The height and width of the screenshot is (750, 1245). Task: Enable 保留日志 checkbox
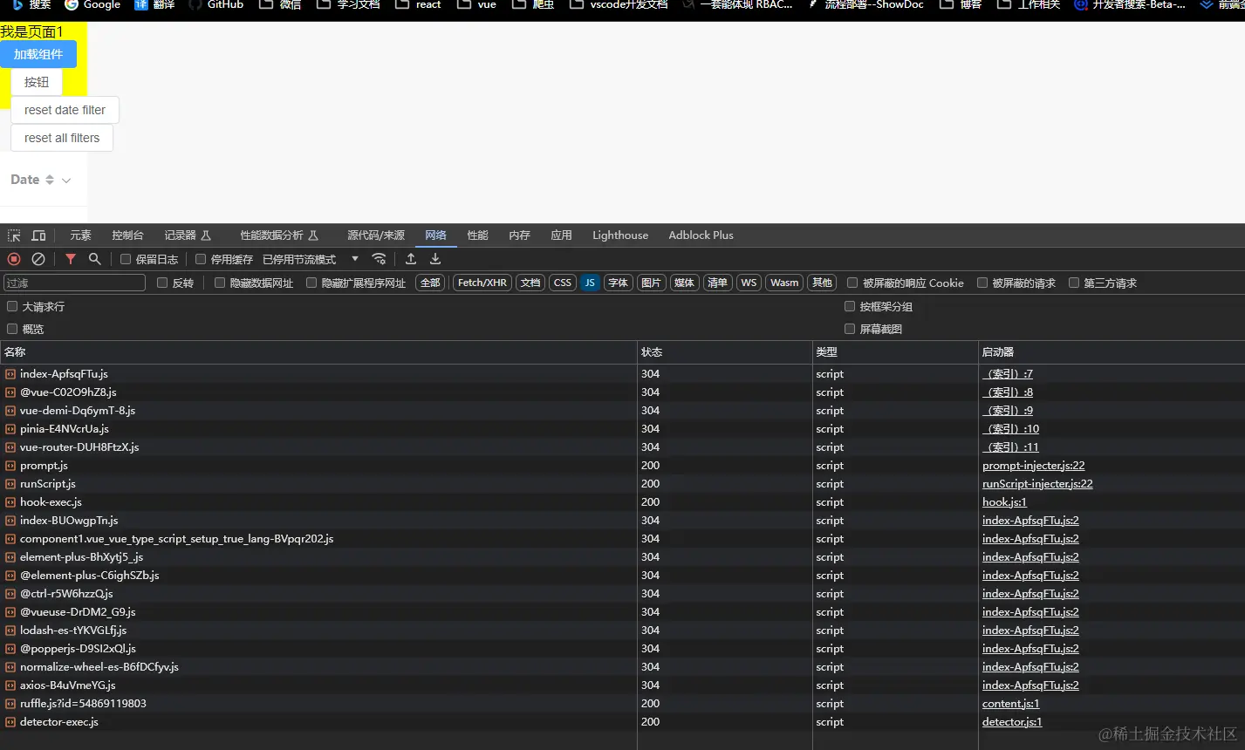(126, 259)
